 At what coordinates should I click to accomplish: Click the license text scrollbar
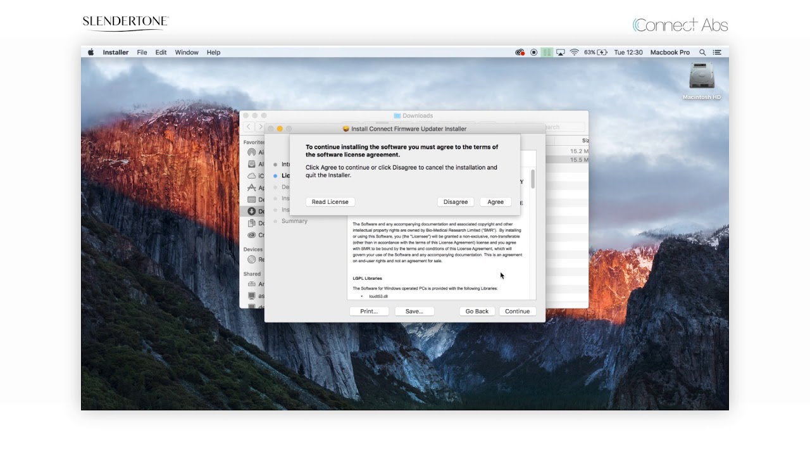pos(533,179)
